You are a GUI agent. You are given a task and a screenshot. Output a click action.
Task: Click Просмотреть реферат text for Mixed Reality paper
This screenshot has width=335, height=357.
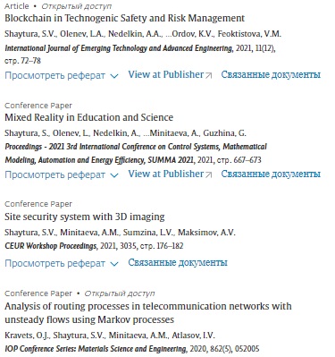(54, 174)
